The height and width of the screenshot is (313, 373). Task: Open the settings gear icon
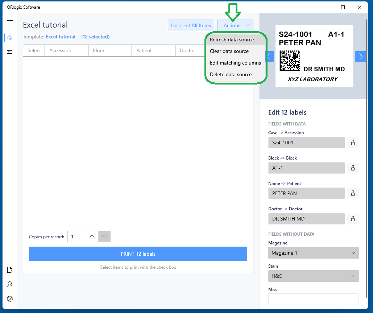coord(10,299)
